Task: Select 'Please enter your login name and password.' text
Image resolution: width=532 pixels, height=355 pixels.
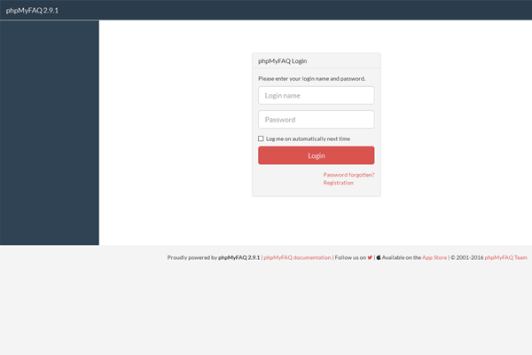Action: (x=312, y=78)
